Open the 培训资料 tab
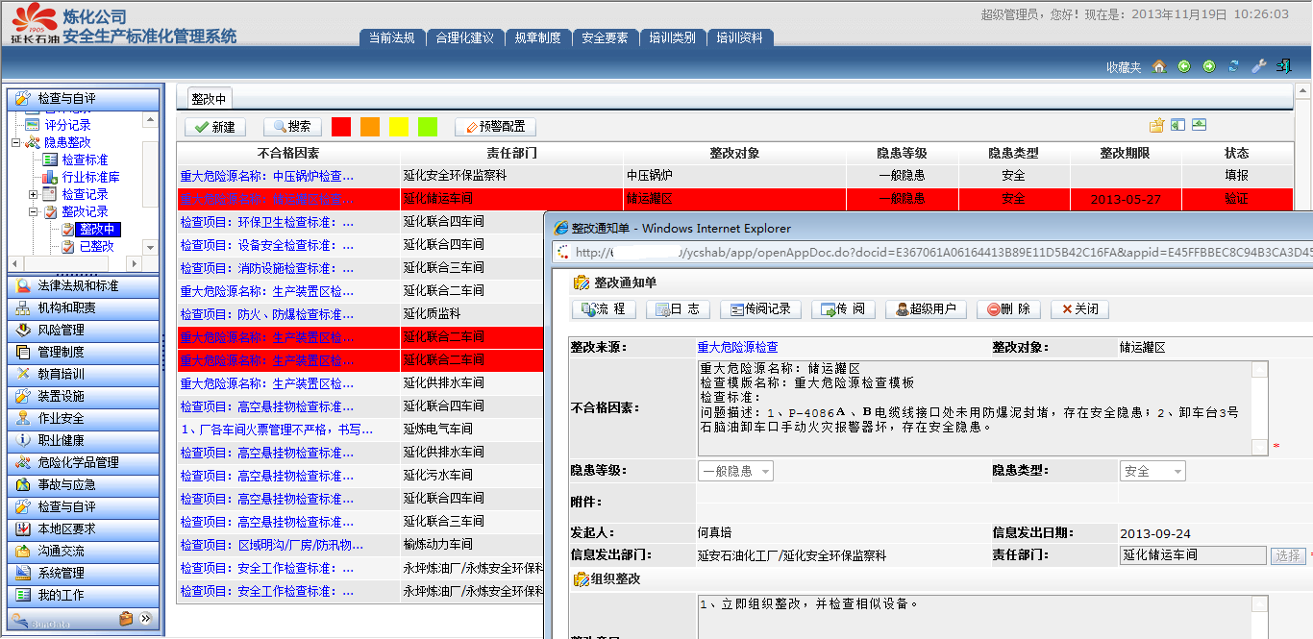 [739, 37]
